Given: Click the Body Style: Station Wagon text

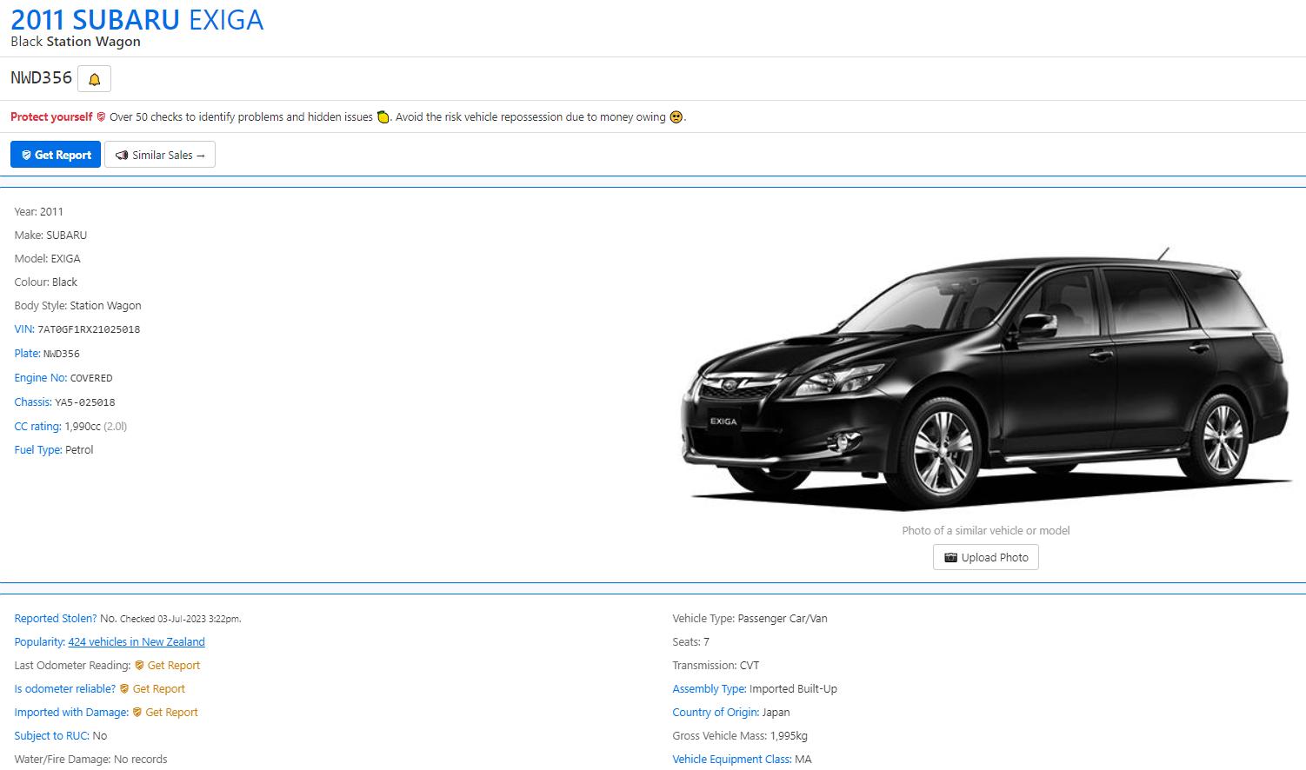Looking at the screenshot, I should pyautogui.click(x=77, y=305).
